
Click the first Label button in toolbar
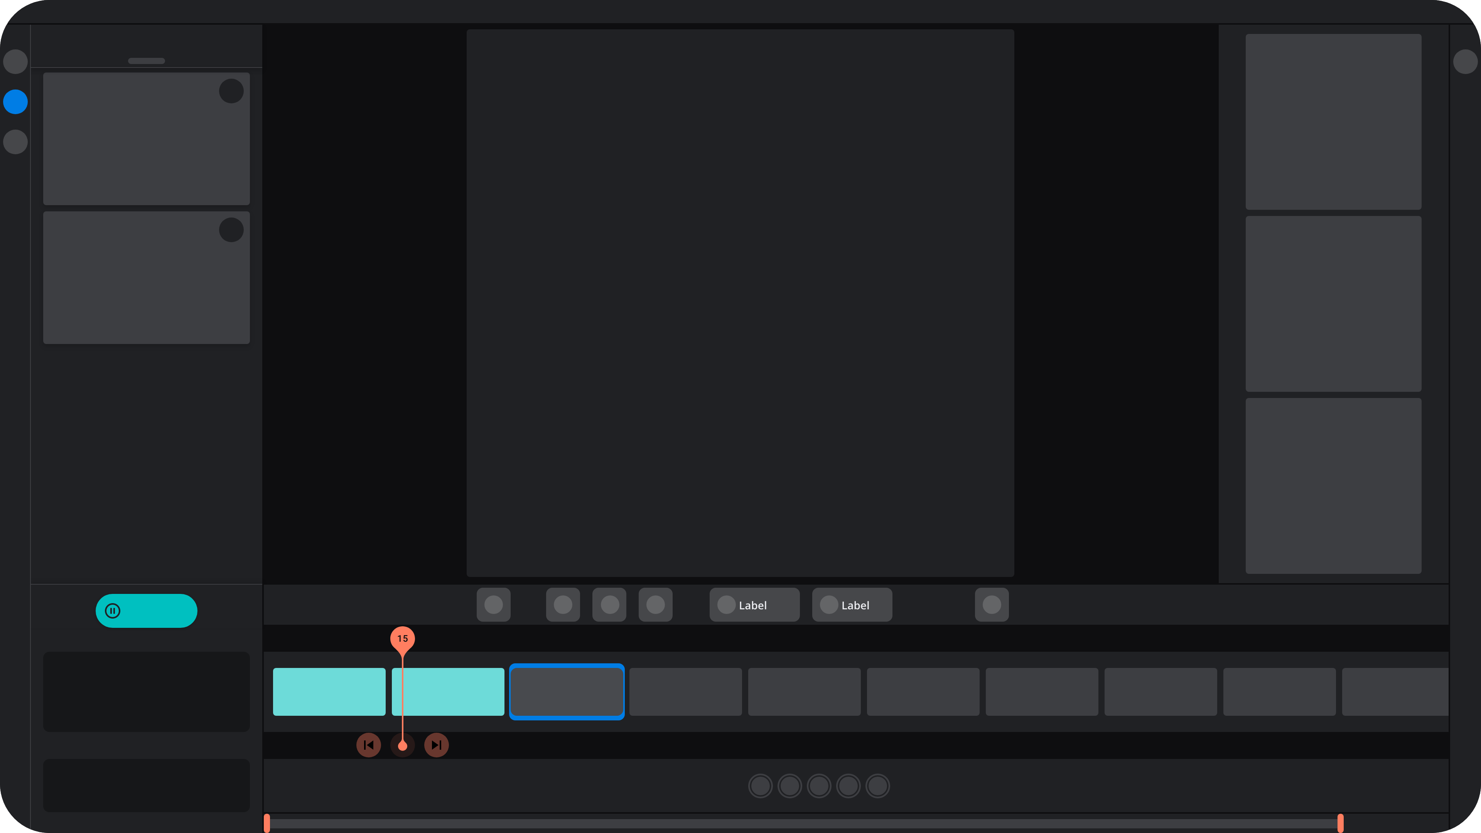[x=754, y=605]
